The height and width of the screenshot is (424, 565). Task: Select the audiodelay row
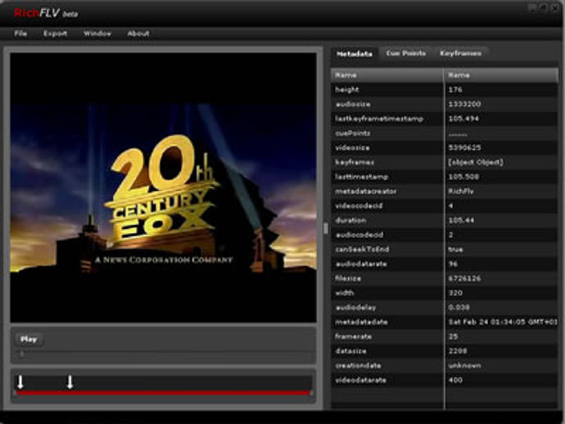(445, 307)
